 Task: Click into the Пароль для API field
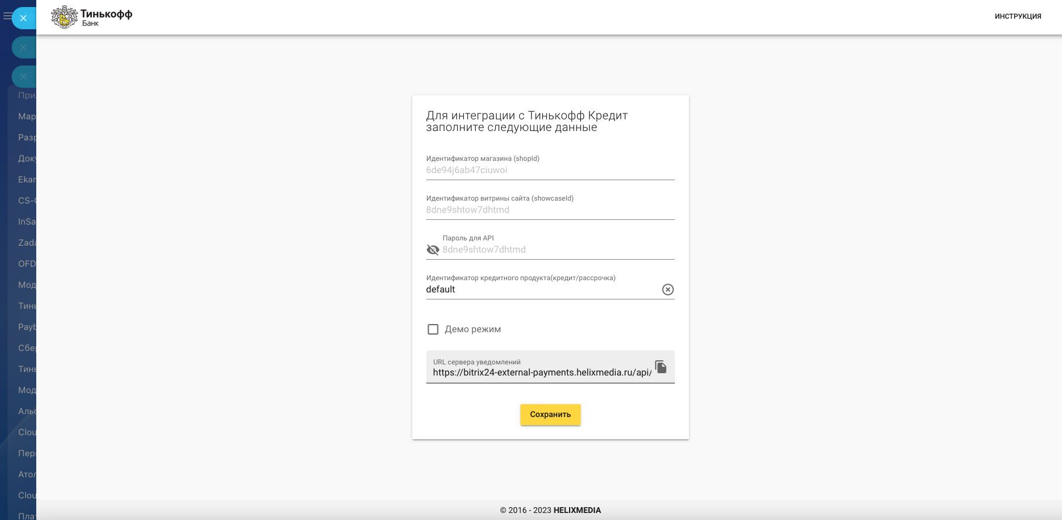pyautogui.click(x=558, y=250)
